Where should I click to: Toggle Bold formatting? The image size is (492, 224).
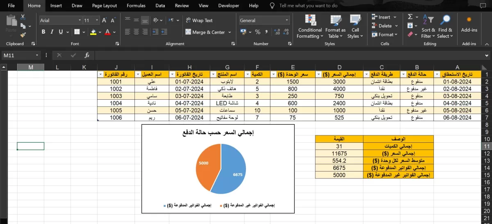[43, 32]
